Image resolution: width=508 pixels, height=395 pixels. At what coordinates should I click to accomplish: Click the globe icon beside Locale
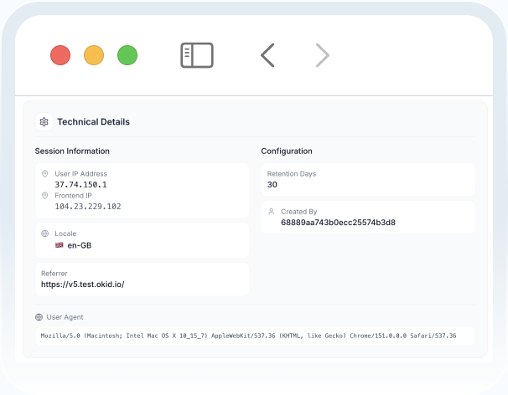[x=45, y=233]
